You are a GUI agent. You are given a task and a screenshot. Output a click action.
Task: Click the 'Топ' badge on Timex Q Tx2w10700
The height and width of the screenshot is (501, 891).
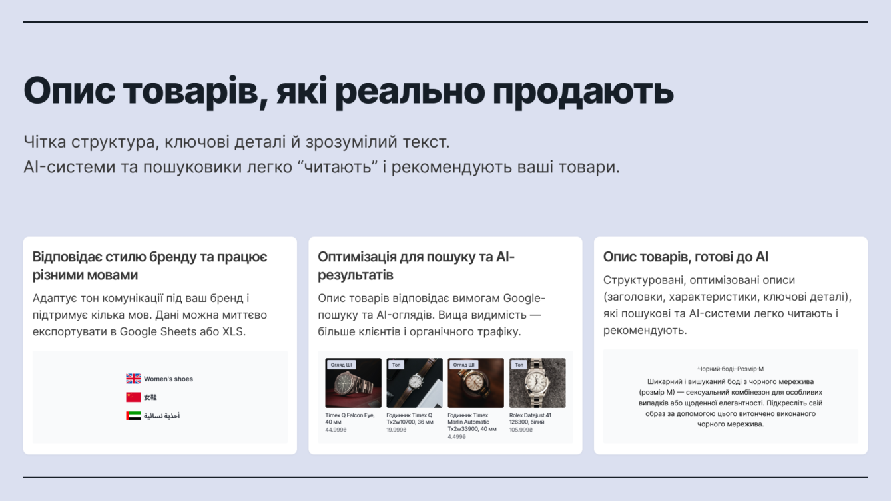coord(396,365)
